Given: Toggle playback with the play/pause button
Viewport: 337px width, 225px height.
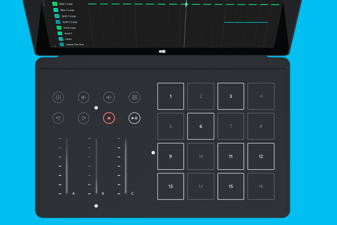Looking at the screenshot, I should (134, 118).
